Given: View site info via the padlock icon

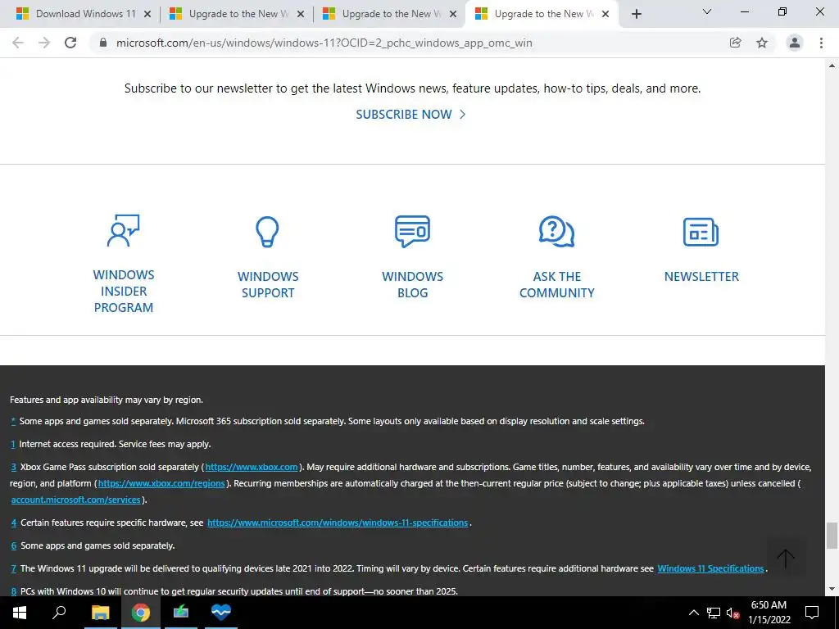Looking at the screenshot, I should (x=103, y=43).
